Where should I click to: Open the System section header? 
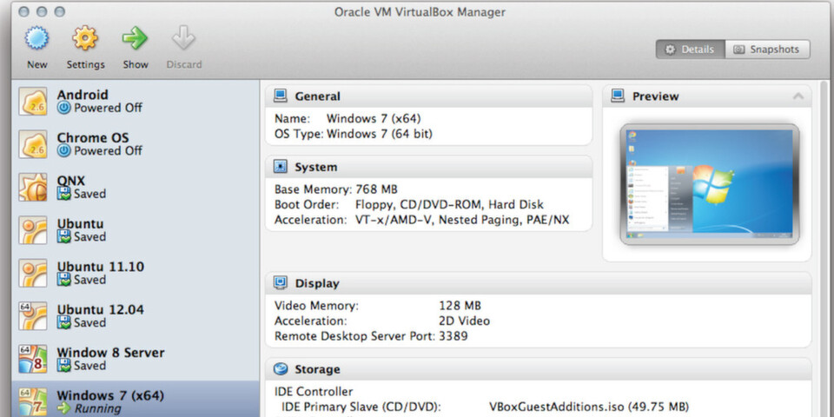point(428,167)
